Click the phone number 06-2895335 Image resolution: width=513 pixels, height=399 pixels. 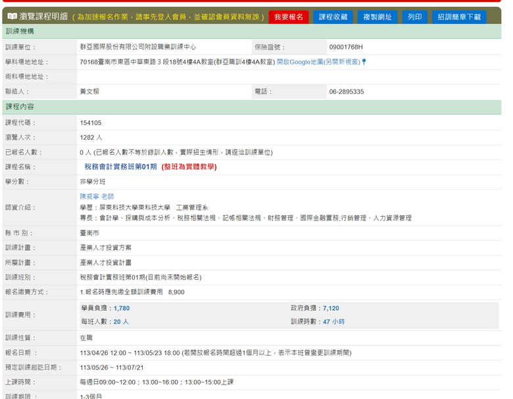pyautogui.click(x=347, y=92)
